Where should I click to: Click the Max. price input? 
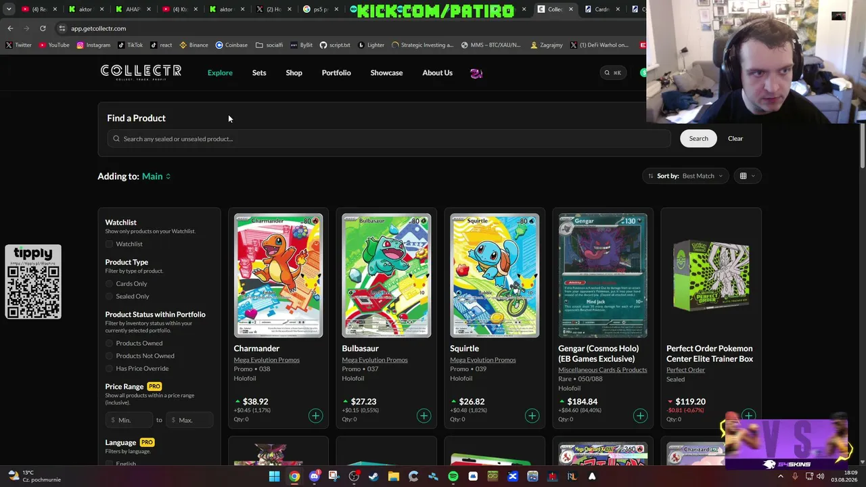pos(189,420)
